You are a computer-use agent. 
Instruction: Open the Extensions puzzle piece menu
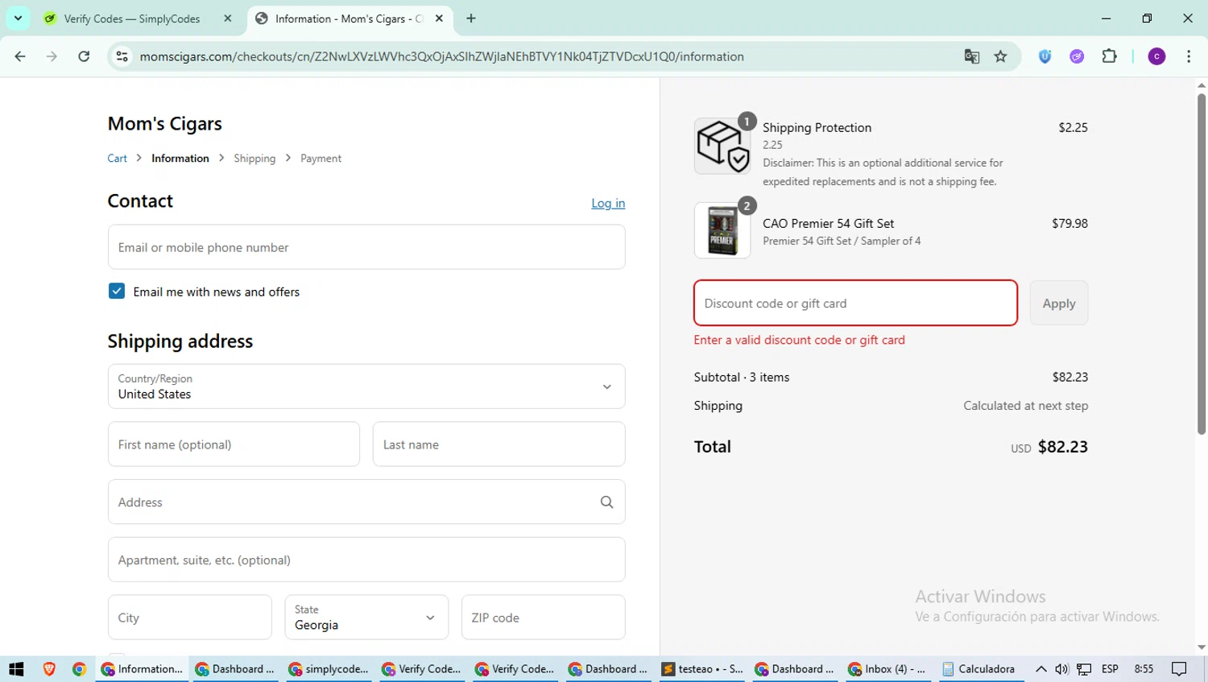click(1110, 56)
